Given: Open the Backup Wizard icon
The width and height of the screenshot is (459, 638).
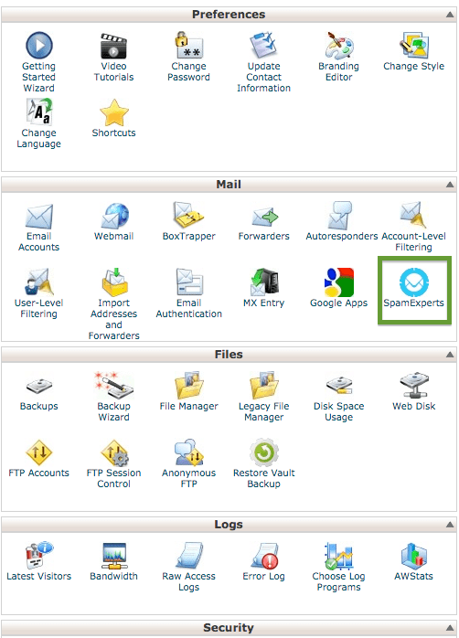Looking at the screenshot, I should coord(113,385).
